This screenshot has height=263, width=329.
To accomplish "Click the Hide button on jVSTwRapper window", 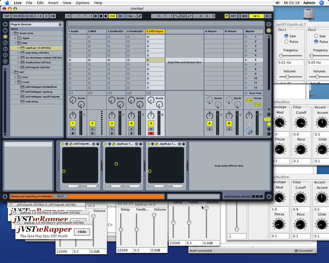I will (x=82, y=232).
